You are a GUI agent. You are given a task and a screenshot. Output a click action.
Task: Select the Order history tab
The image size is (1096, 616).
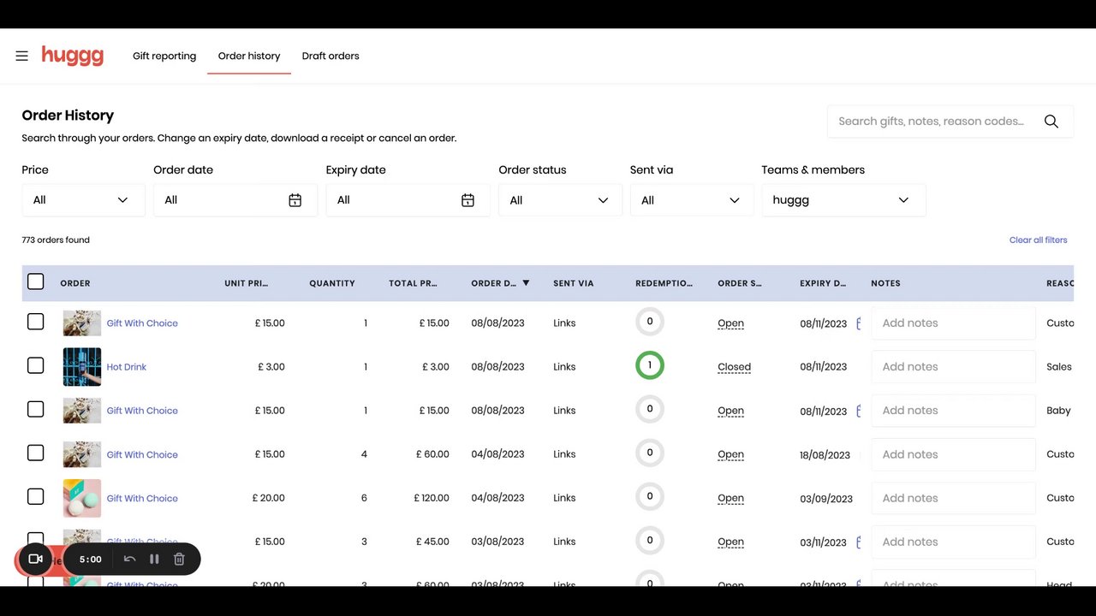click(x=249, y=56)
